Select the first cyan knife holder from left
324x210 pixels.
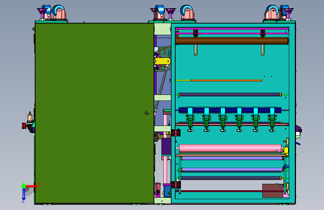click(x=190, y=112)
